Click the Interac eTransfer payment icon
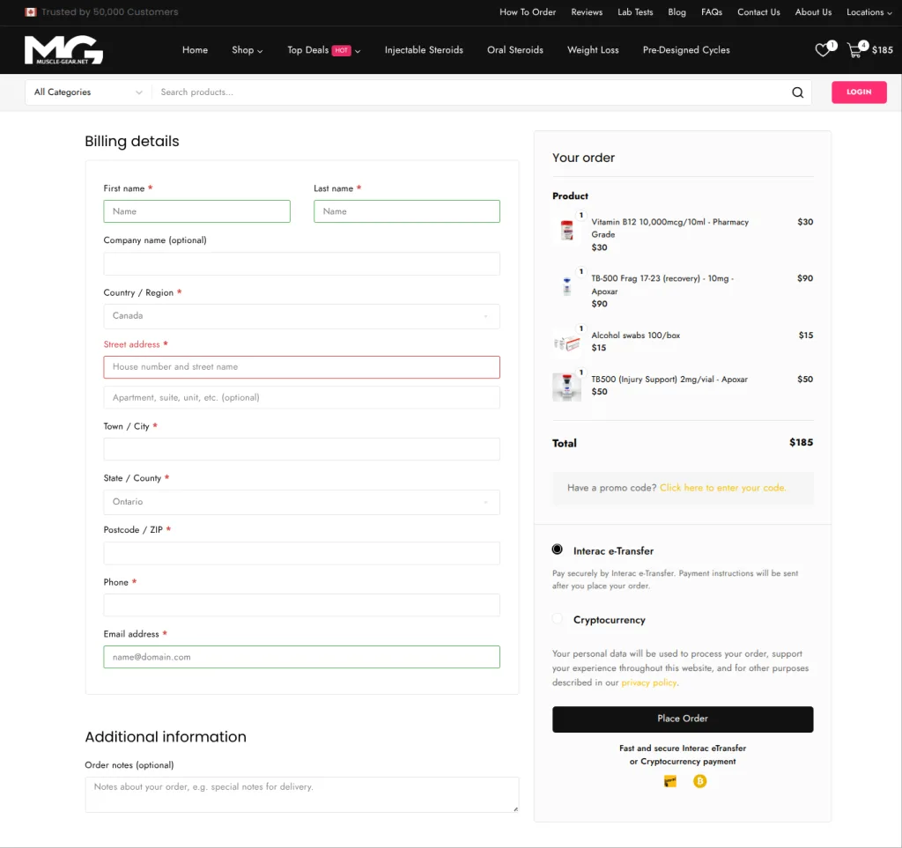The image size is (902, 848). point(670,781)
